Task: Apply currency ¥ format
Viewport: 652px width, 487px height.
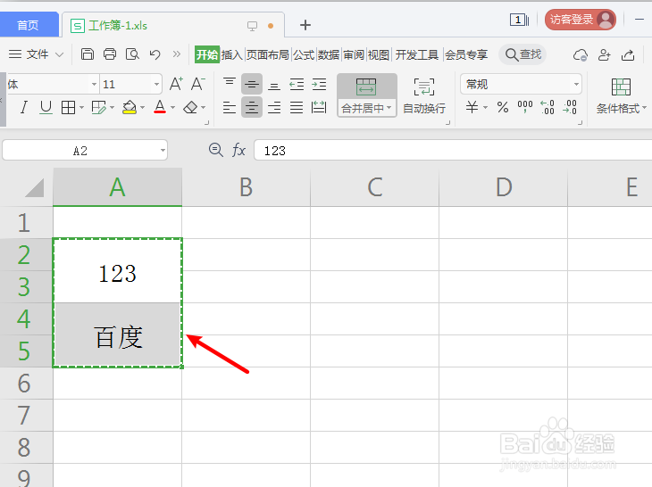Action: point(472,108)
